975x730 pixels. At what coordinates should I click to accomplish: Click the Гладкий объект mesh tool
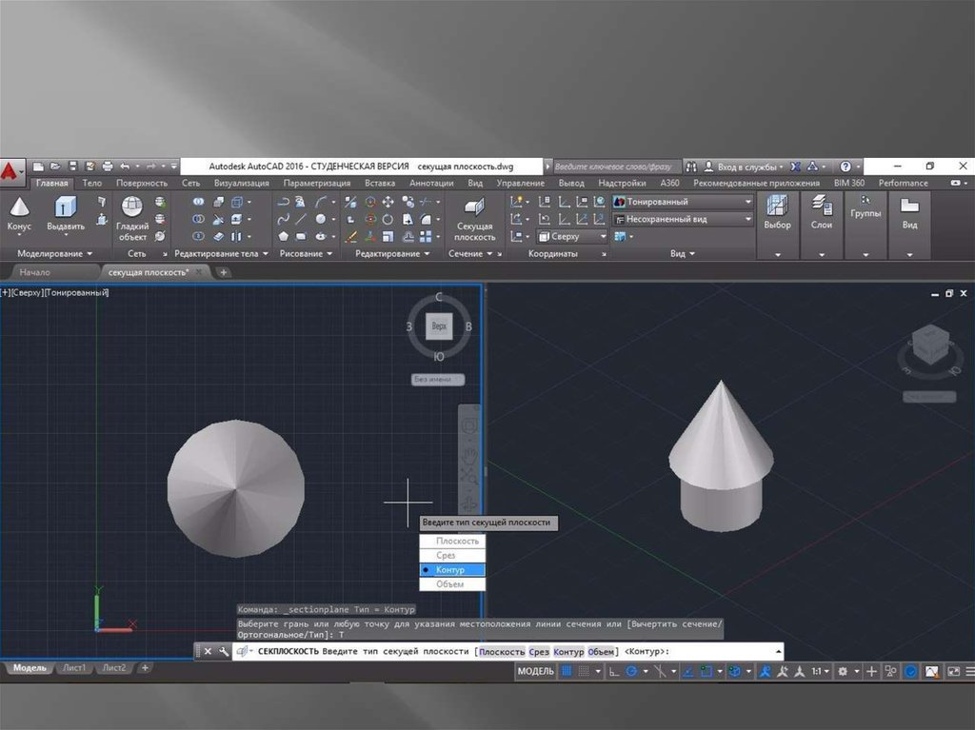pos(132,217)
